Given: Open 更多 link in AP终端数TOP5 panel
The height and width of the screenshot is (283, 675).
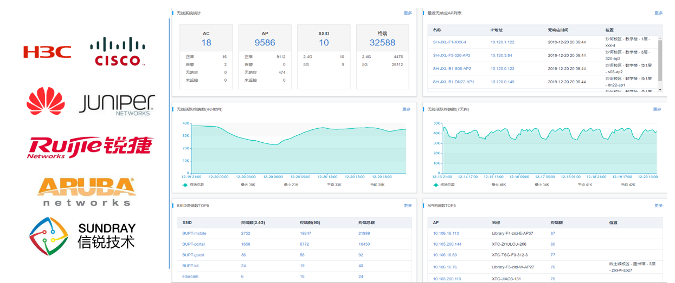Looking at the screenshot, I should coord(658,206).
